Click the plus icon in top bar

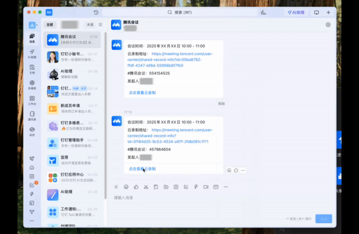[328, 13]
